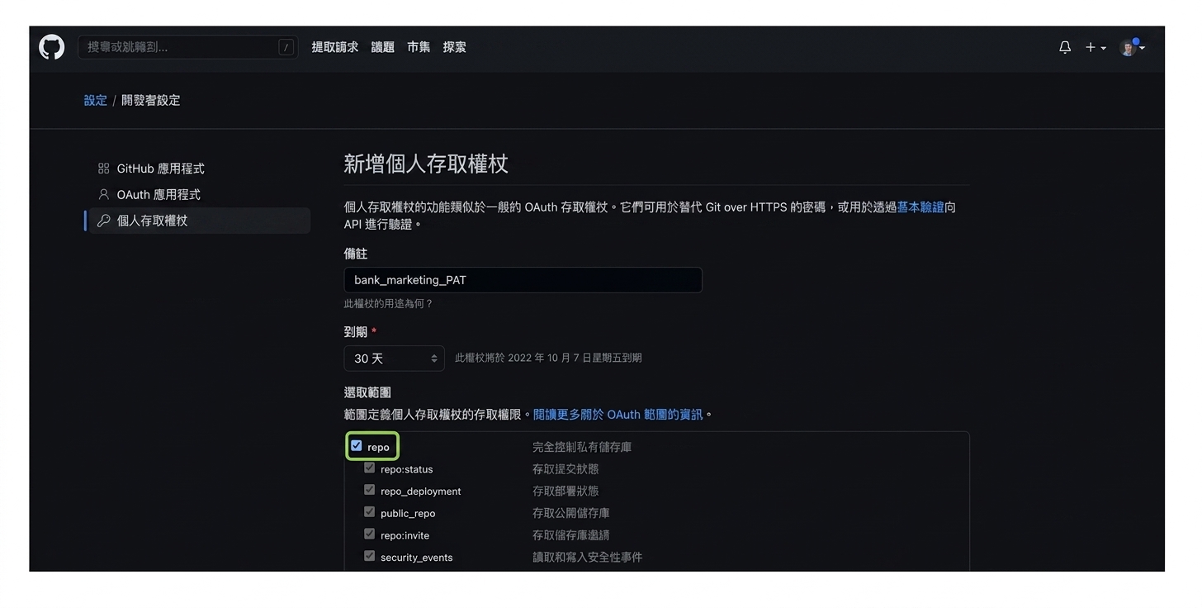Open 閱讀更多關於 OAuth 範圍的資訊 link
Viewport: 1202px width, 608px height.
pyautogui.click(x=618, y=414)
